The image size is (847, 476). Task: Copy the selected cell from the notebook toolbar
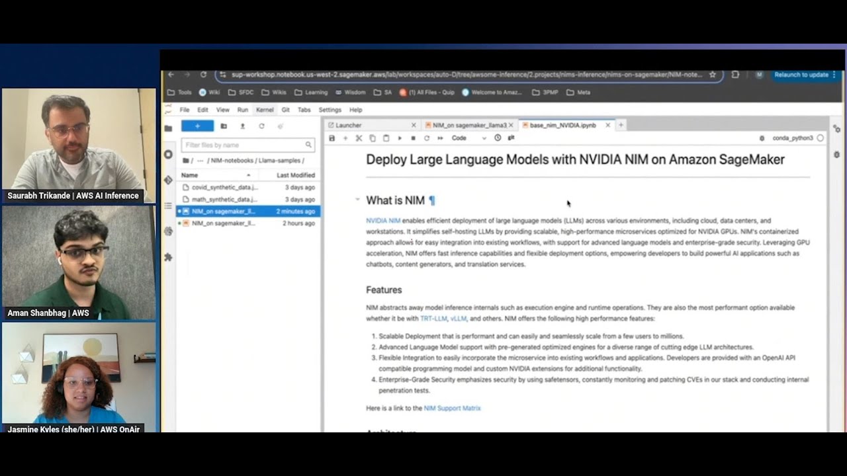tap(373, 138)
